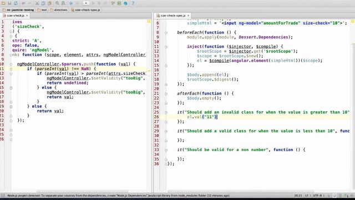Click the Undo toolbar icon
Screen dimensions: 355x200
[23, 3]
